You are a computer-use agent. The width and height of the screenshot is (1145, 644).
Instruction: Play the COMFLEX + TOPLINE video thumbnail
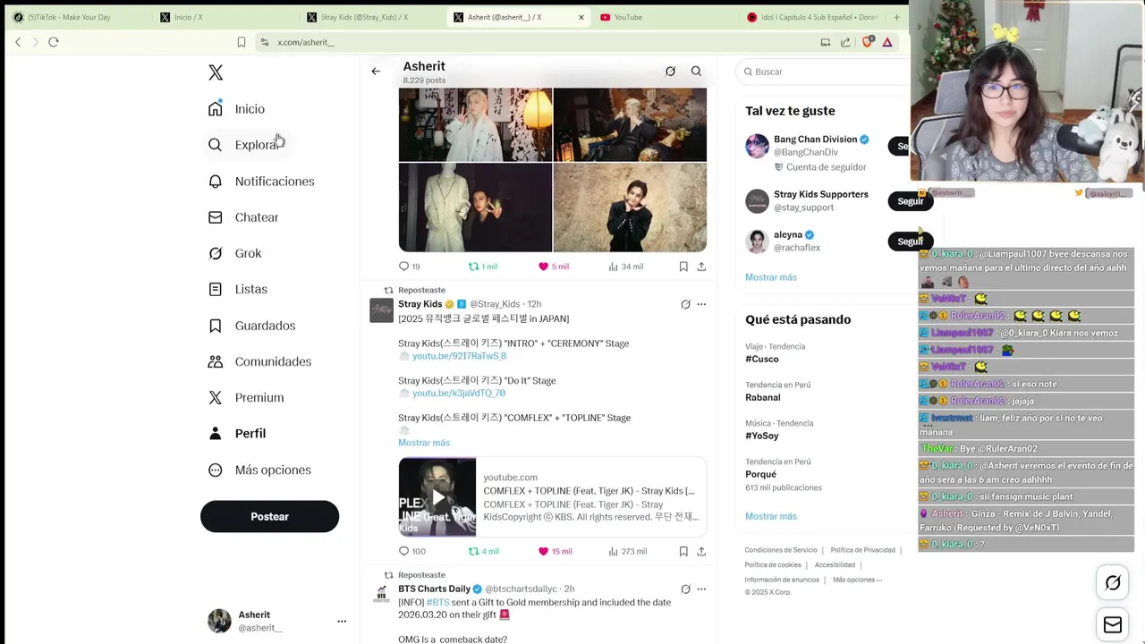coord(437,497)
